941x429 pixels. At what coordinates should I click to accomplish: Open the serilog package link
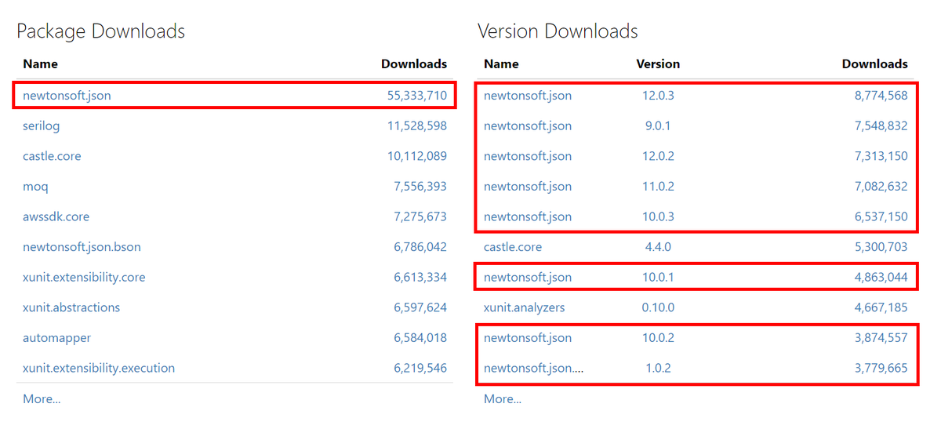pyautogui.click(x=41, y=125)
